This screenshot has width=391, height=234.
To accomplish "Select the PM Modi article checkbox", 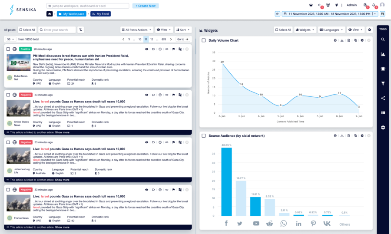I will click(8, 49).
